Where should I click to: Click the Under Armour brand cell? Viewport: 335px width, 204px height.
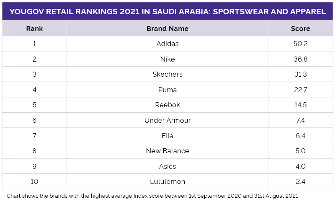coord(167,120)
